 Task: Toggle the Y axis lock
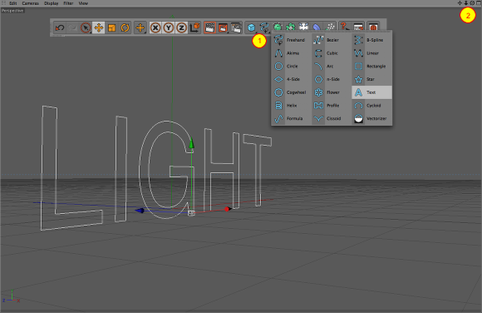click(x=169, y=27)
